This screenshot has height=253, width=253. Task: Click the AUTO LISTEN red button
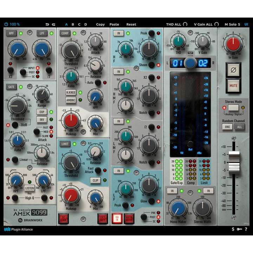[x=129, y=219]
